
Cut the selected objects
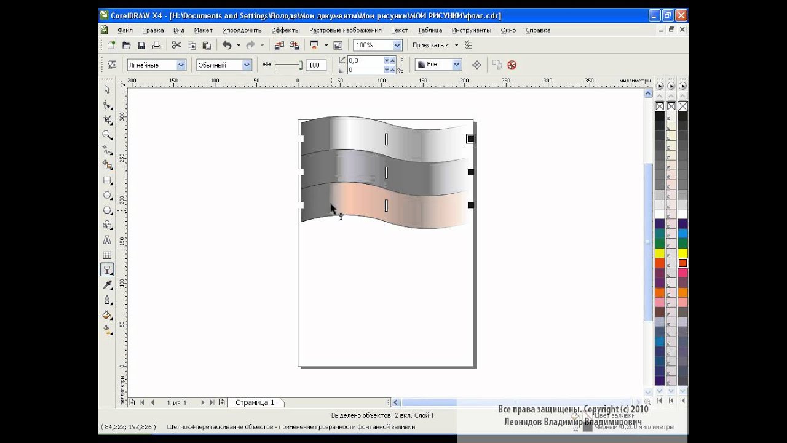point(176,46)
